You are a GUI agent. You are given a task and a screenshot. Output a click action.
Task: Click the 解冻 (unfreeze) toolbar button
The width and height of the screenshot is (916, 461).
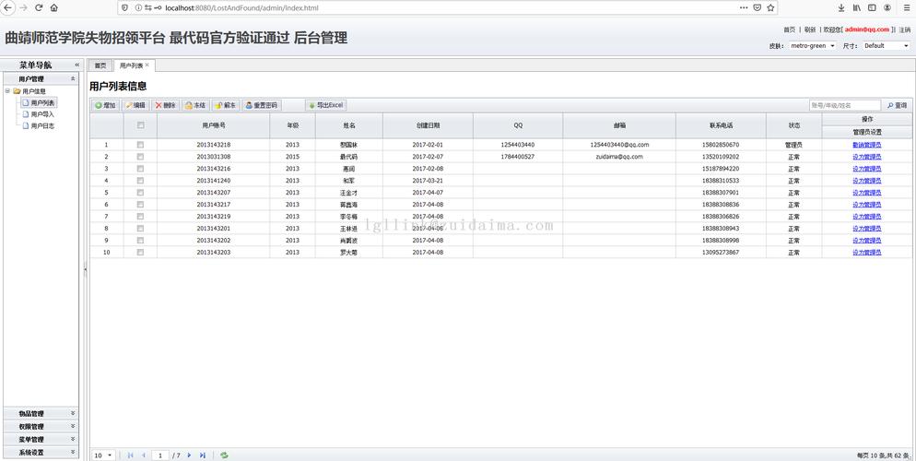point(226,105)
